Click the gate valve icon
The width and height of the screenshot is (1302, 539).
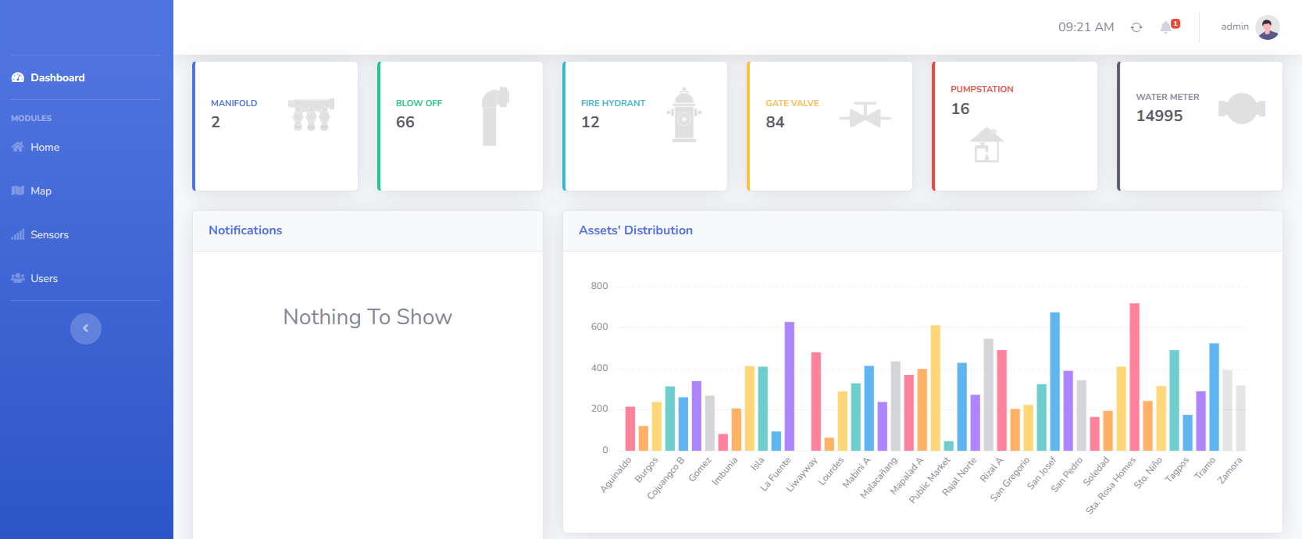[865, 116]
